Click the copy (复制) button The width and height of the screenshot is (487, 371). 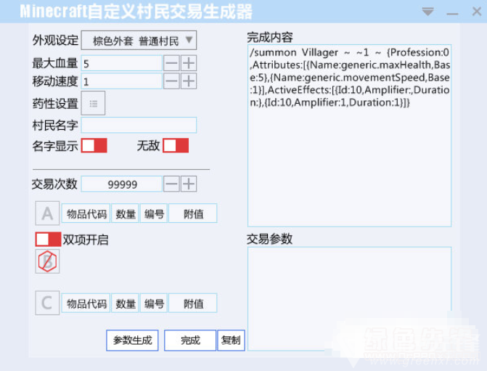coord(231,341)
